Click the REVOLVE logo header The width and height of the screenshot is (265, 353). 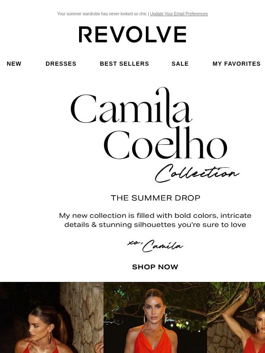[132, 34]
